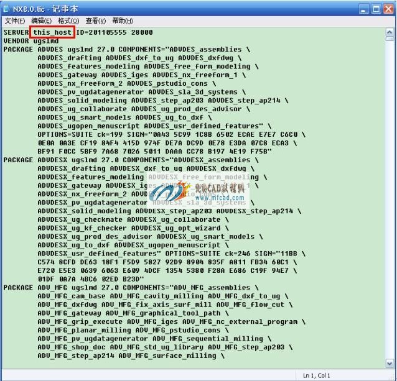Image resolution: width=397 pixels, height=381 pixels.
Task: Click on line starting C574 8CFD
Action: pos(167,262)
